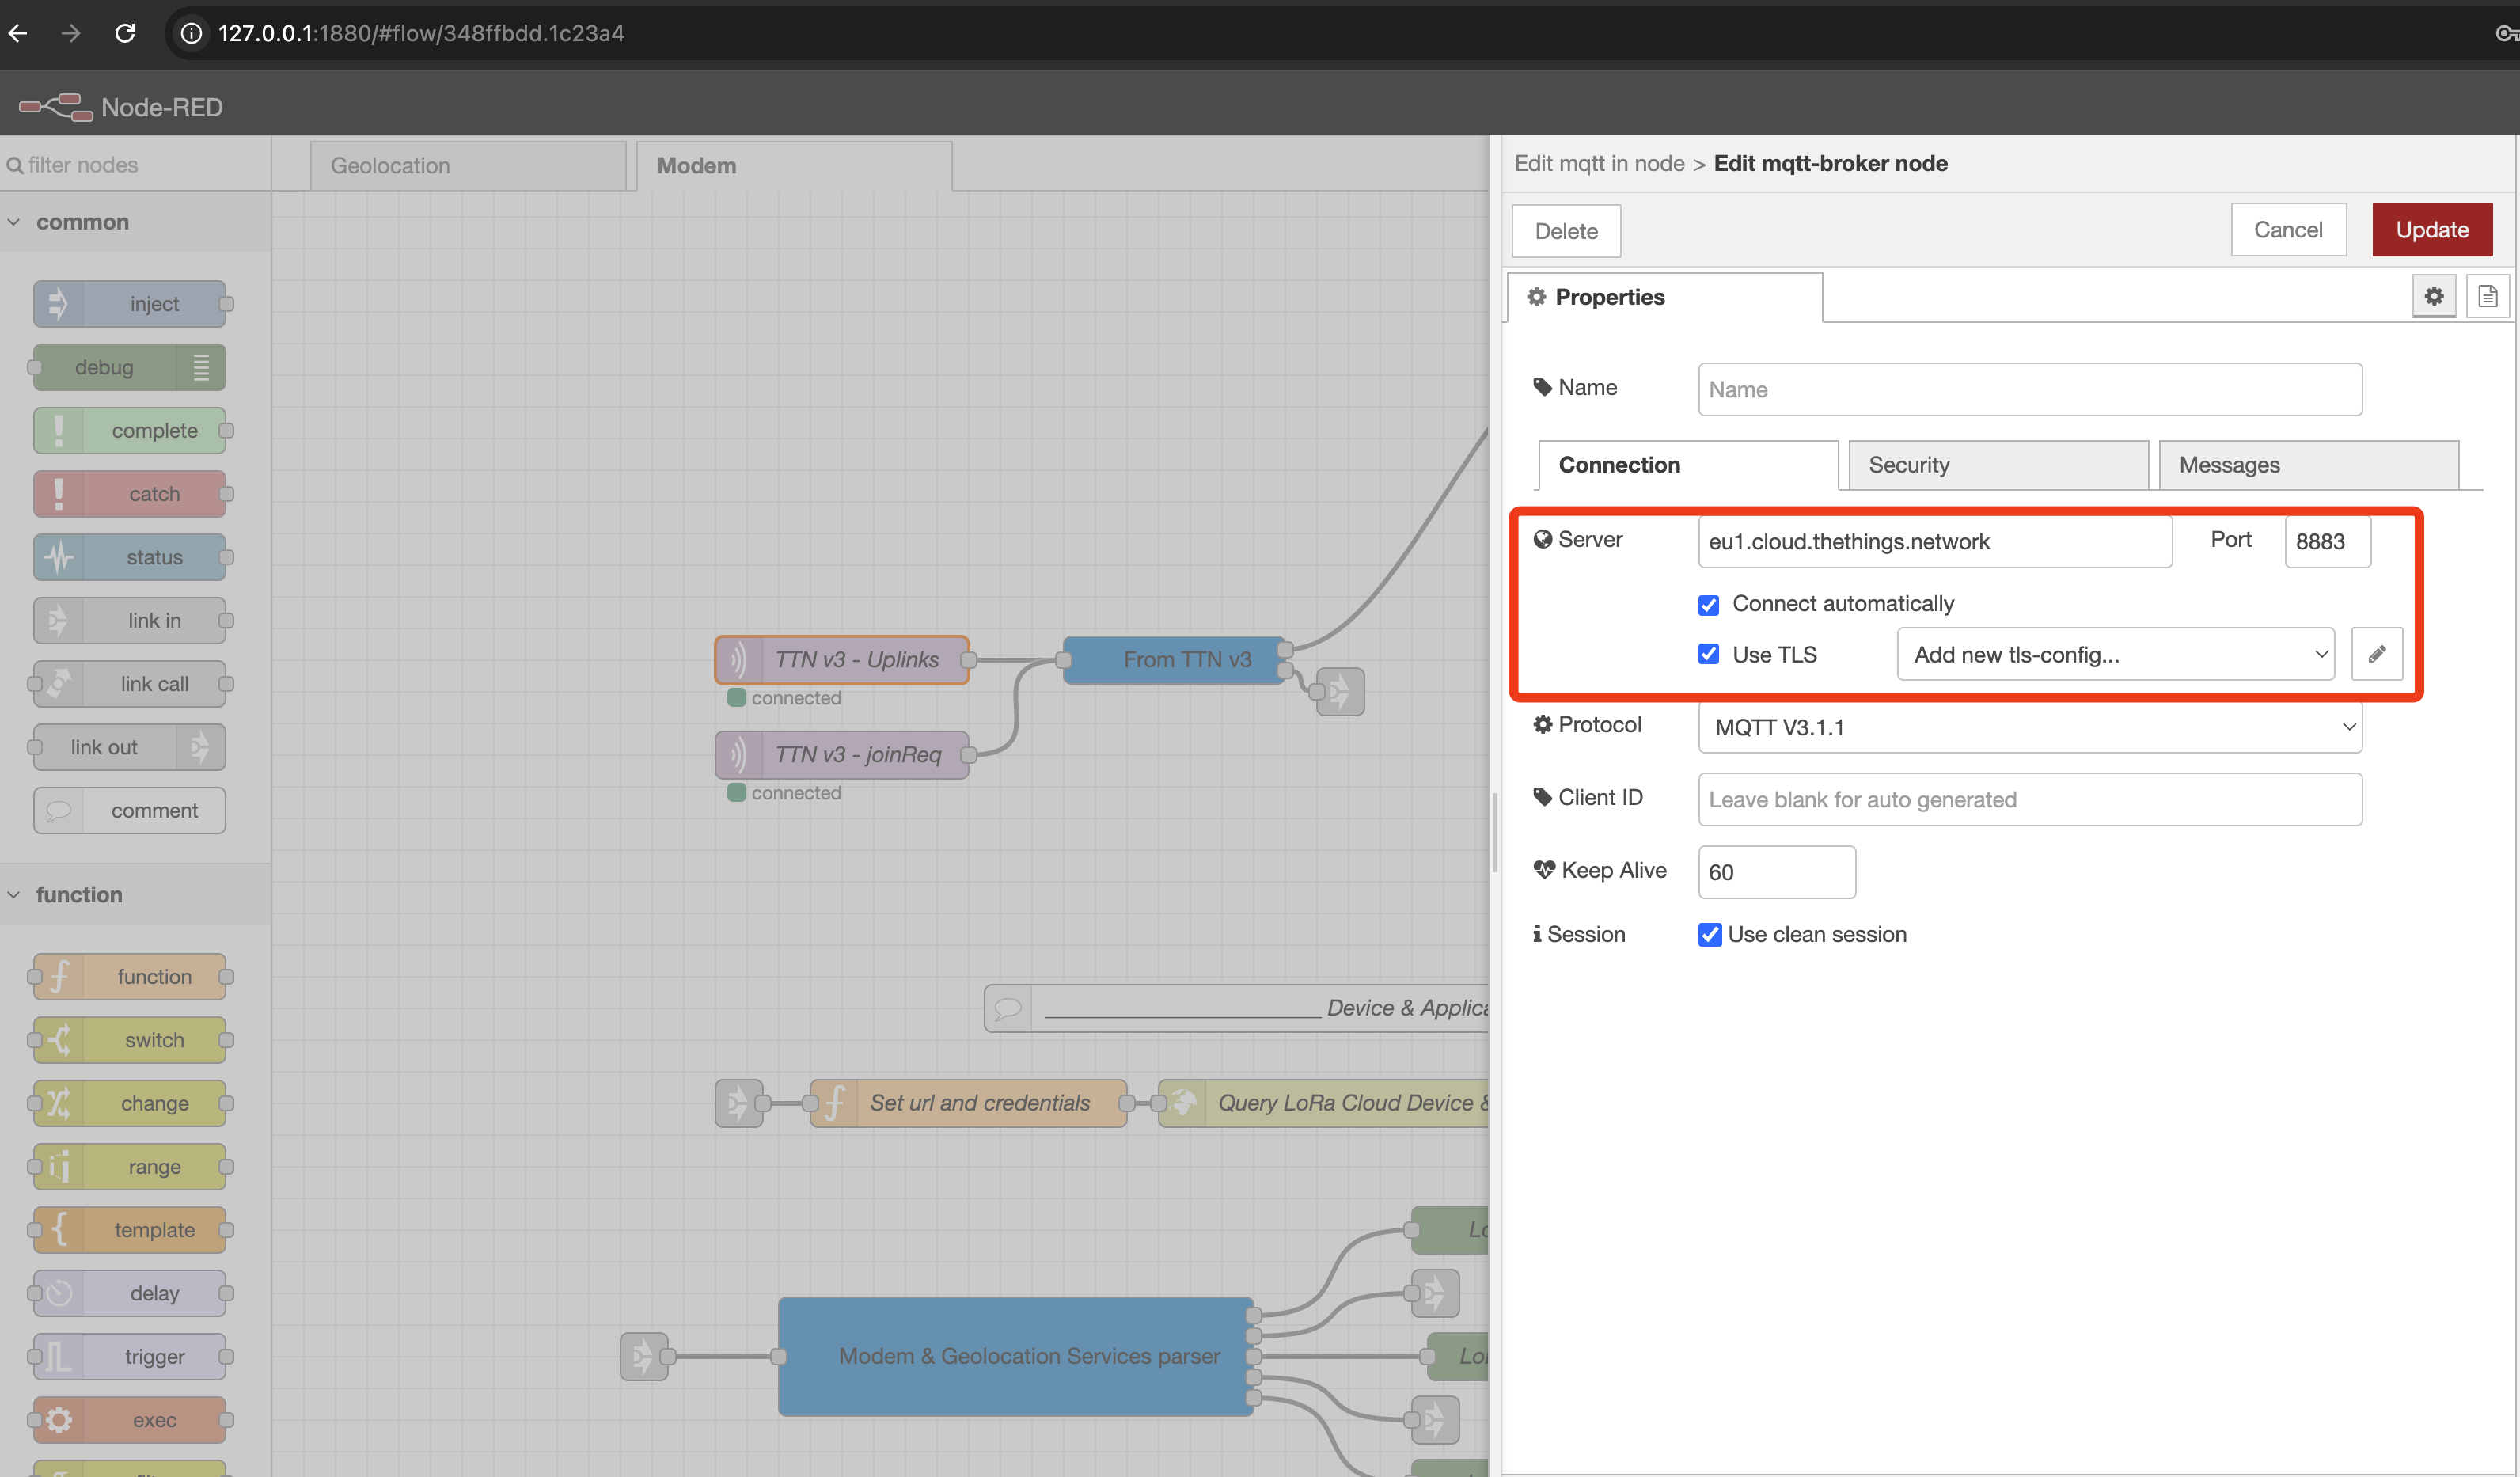Select the link call node in the palette

131,683
